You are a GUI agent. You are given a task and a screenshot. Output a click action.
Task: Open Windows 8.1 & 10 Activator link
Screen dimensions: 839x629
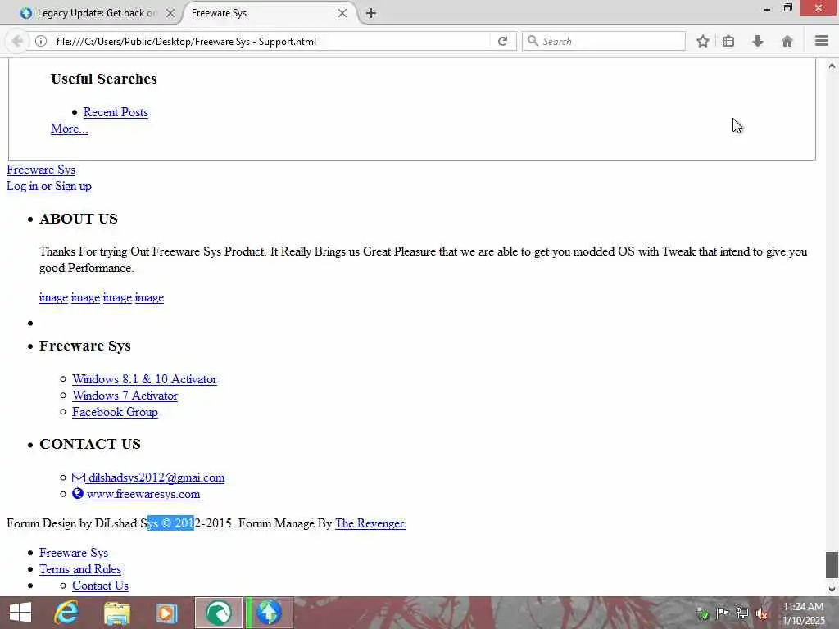point(144,379)
